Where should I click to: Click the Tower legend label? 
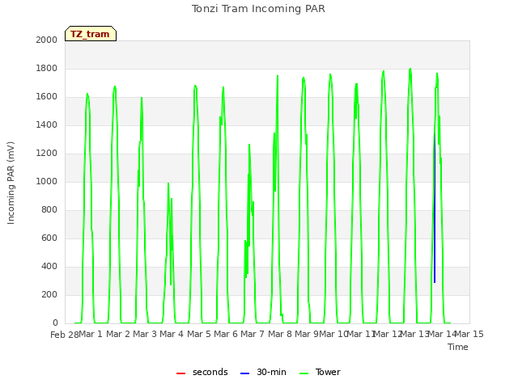(328, 372)
